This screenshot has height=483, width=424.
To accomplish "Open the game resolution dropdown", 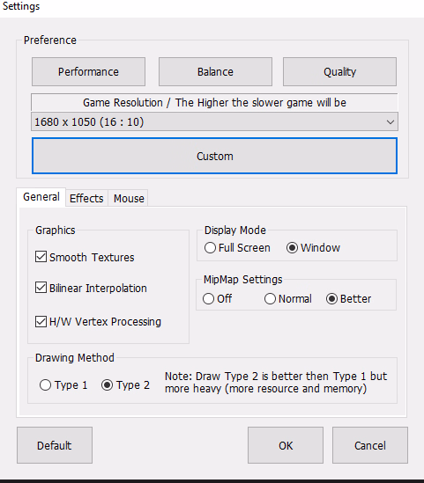I will coord(214,122).
